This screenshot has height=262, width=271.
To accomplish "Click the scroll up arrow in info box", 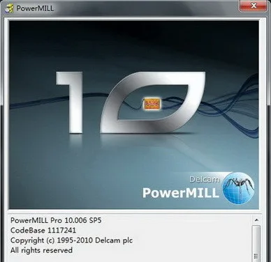I will 256,219.
